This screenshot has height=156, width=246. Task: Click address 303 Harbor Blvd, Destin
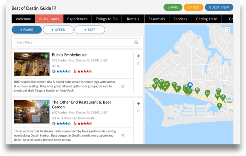click(x=79, y=60)
